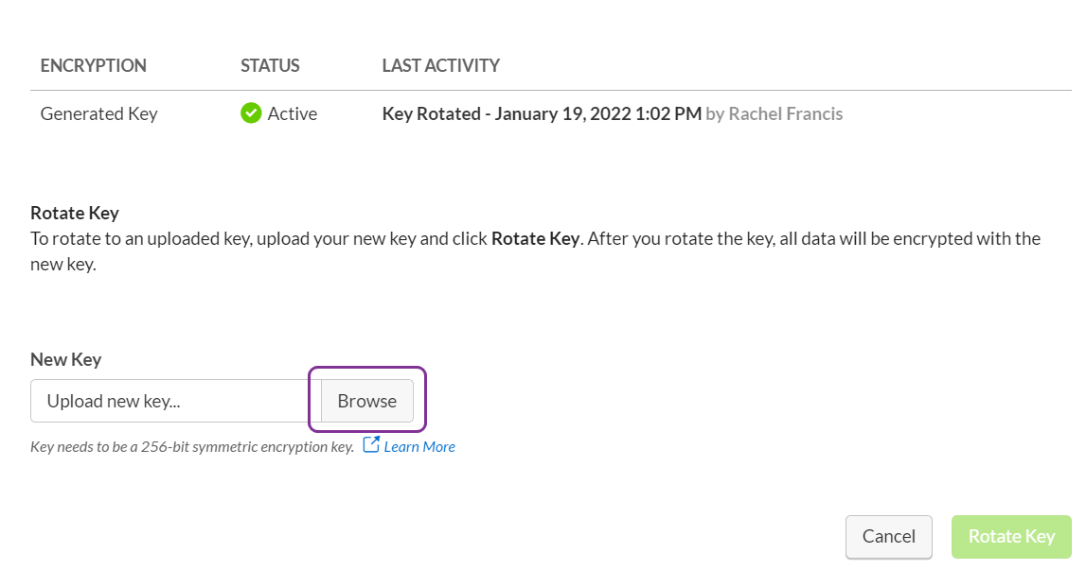Click the ENCRYPTION column header
This screenshot has height=570, width=1086.
click(x=94, y=66)
